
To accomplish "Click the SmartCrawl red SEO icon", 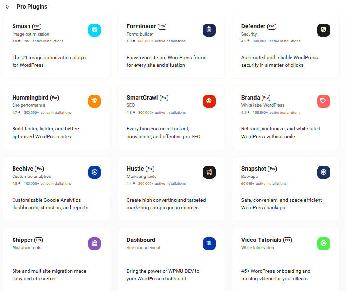I will coord(209,101).
